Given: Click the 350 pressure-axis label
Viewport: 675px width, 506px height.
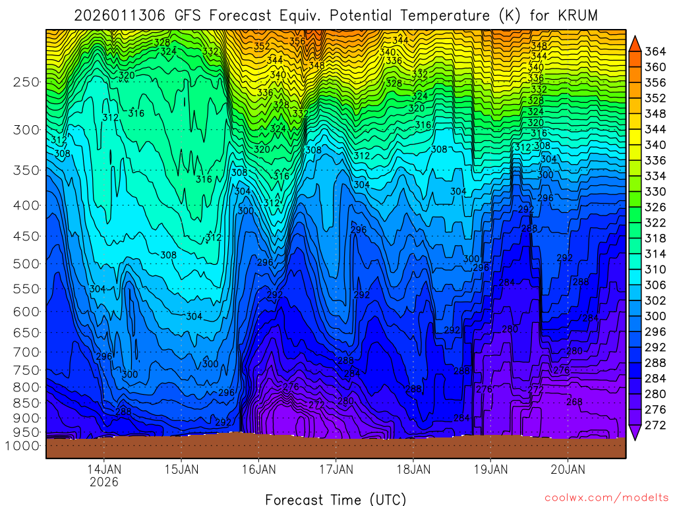Looking at the screenshot, I should (26, 170).
